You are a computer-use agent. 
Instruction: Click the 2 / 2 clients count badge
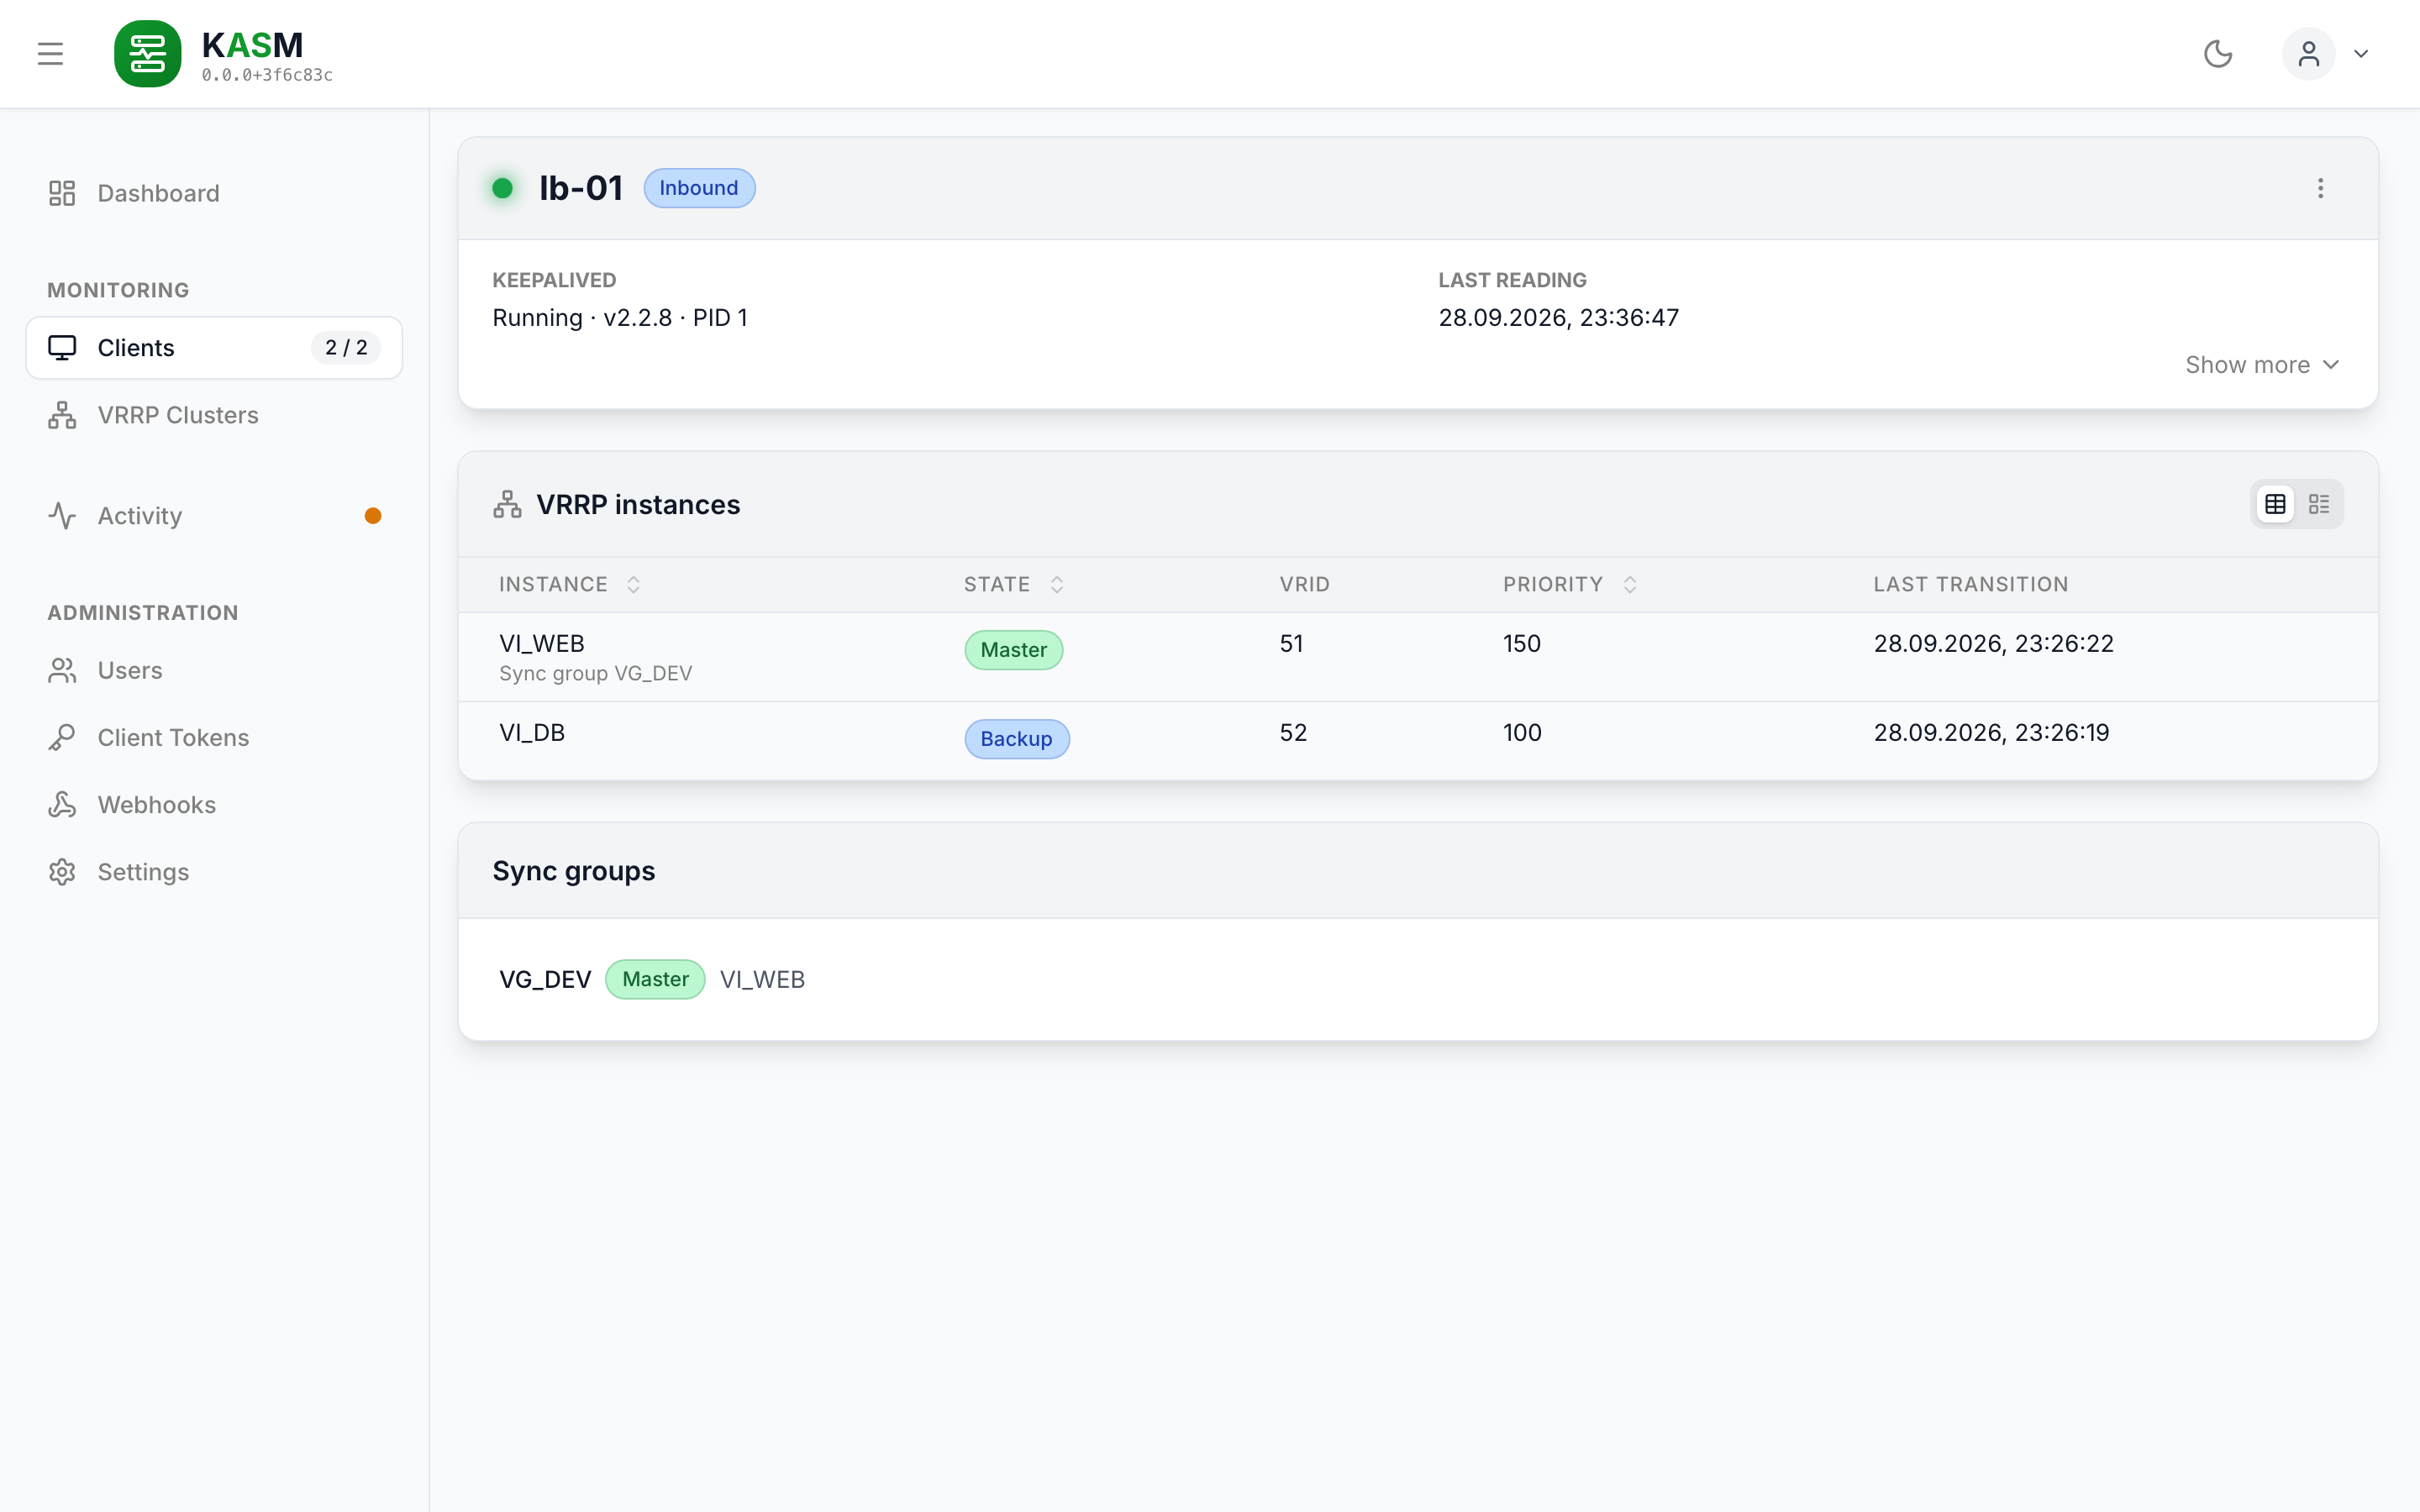click(346, 348)
